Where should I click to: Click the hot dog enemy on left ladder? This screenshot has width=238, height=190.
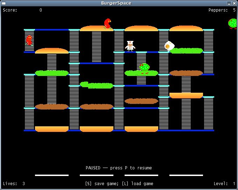coord(29,40)
